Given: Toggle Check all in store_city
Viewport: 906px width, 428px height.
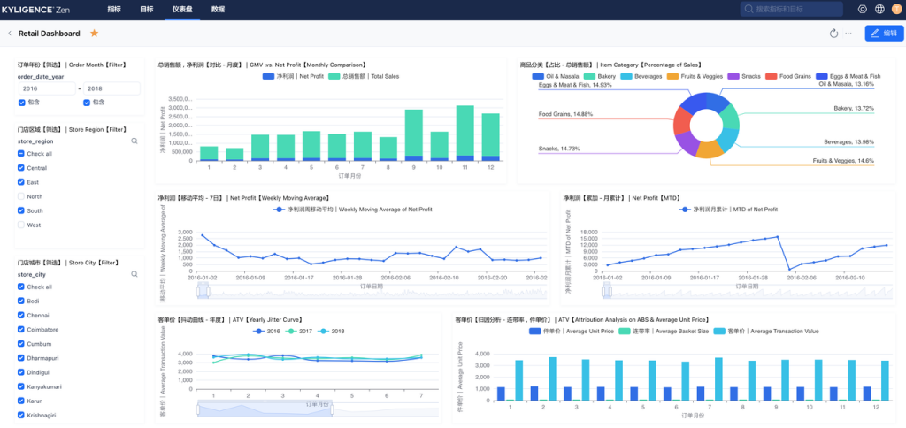Looking at the screenshot, I should (x=21, y=287).
